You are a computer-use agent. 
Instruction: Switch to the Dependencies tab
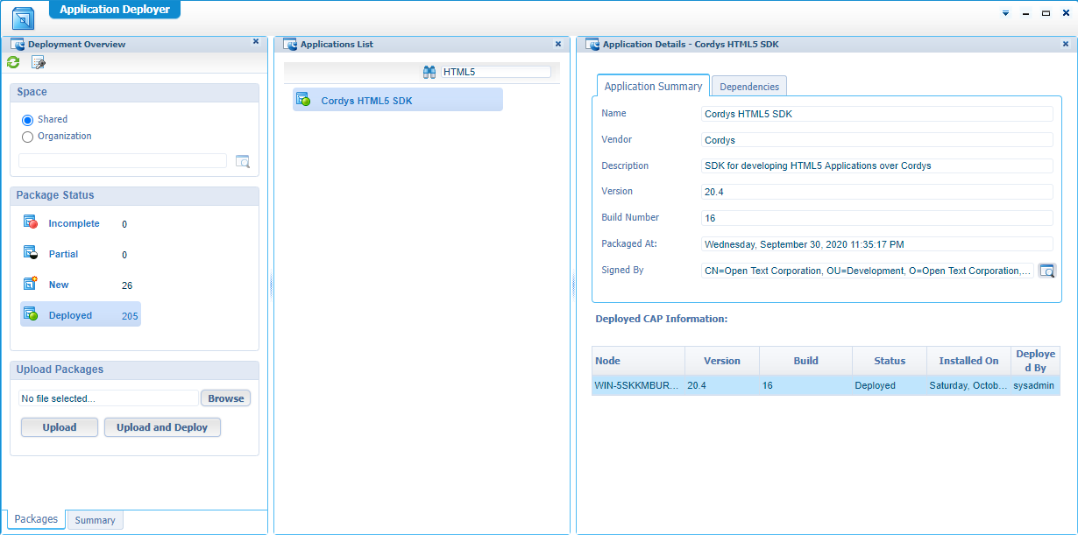[x=748, y=86]
